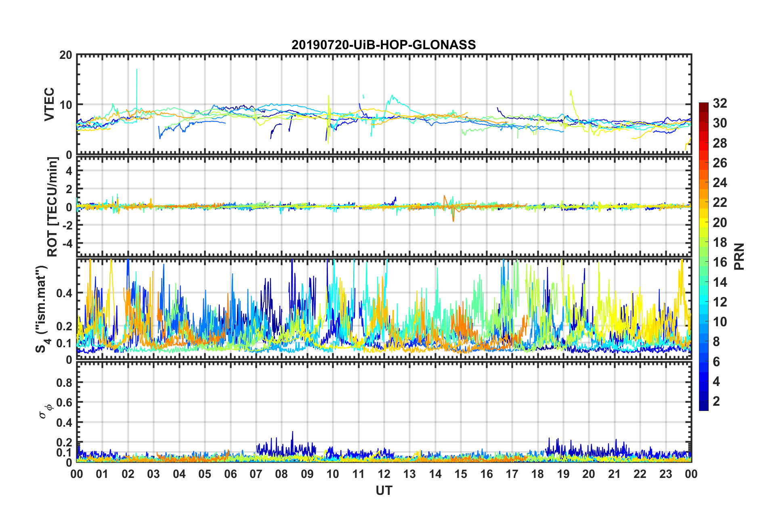Screen dimensions: 768x513
Task: Click x-axis tick label 03
Action: click(x=153, y=474)
